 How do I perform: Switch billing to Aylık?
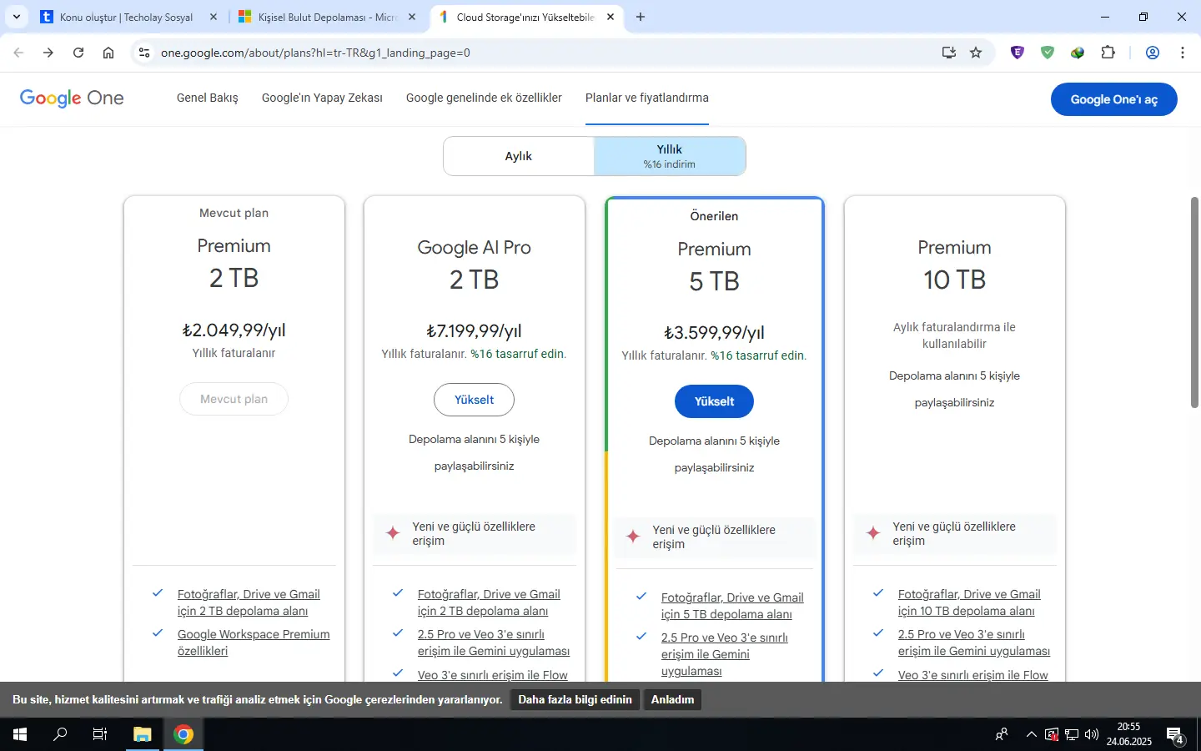[x=519, y=156]
